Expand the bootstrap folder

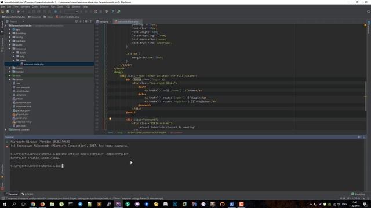[x=10, y=34]
